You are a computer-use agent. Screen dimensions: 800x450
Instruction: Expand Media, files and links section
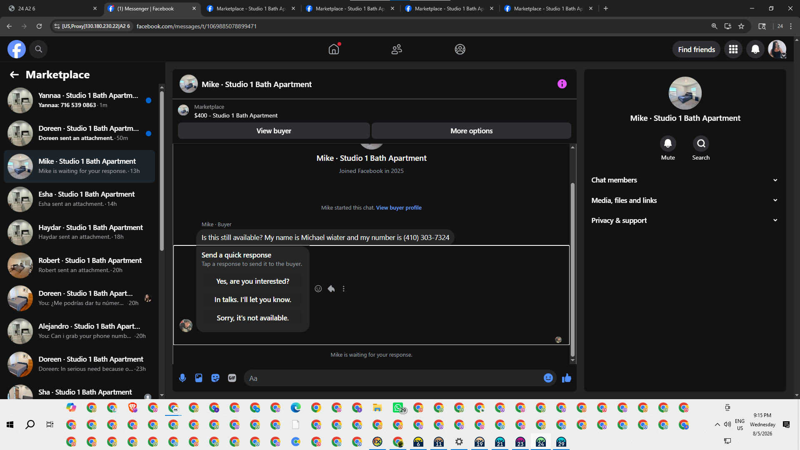tap(685, 200)
